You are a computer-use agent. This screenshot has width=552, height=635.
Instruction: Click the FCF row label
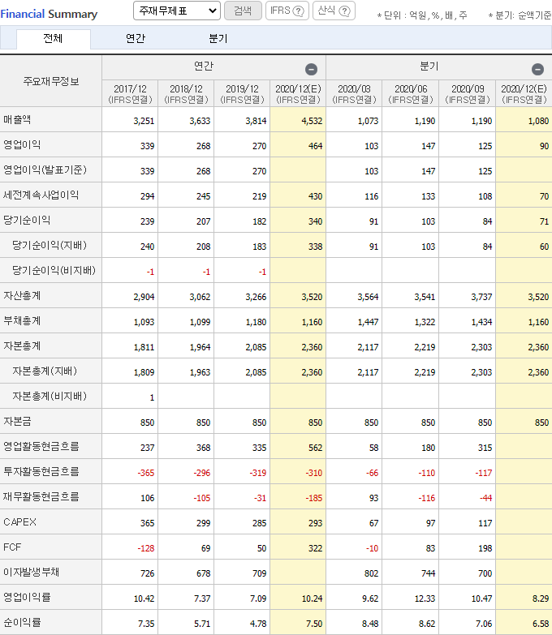(x=12, y=547)
